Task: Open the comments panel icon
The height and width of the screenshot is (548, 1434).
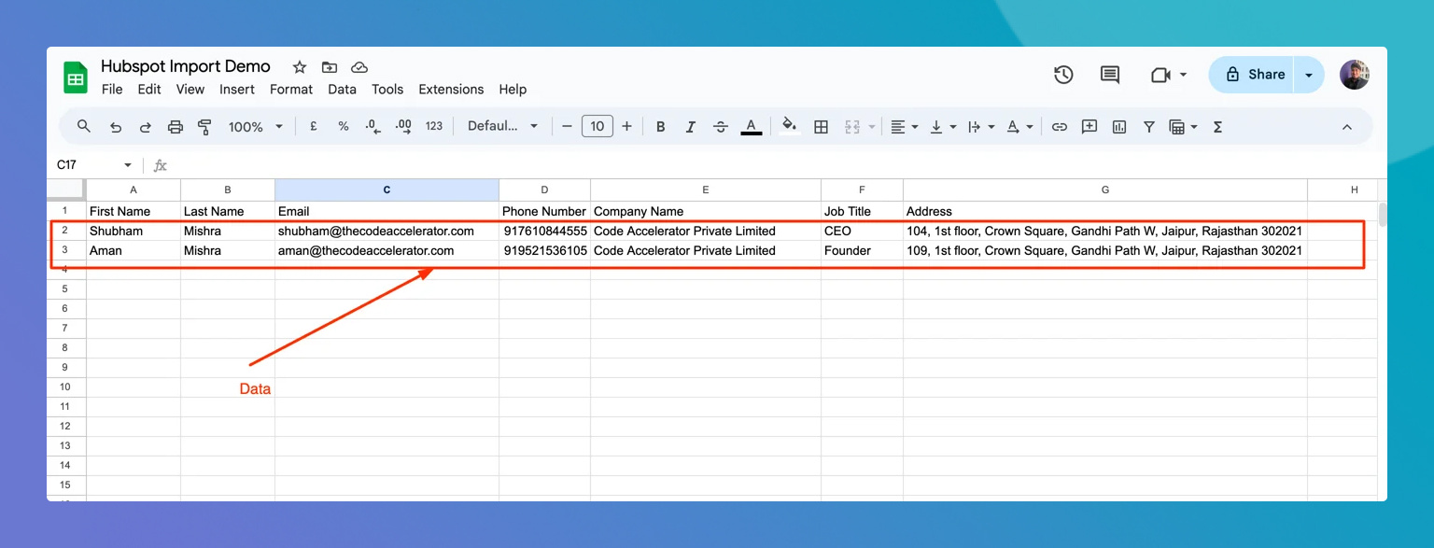Action: 1110,75
